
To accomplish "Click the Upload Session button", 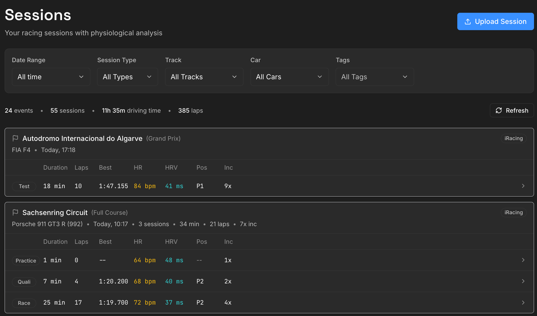I will click(496, 21).
